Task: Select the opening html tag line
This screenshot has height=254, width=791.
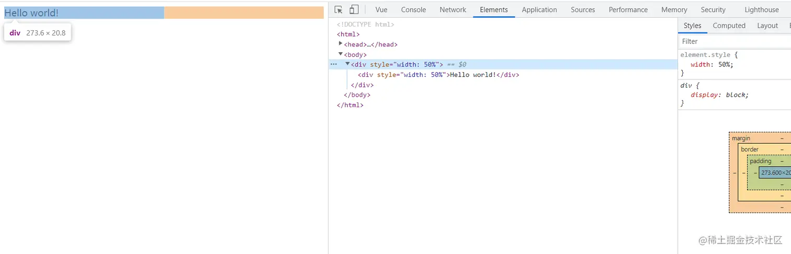Action: (348, 34)
